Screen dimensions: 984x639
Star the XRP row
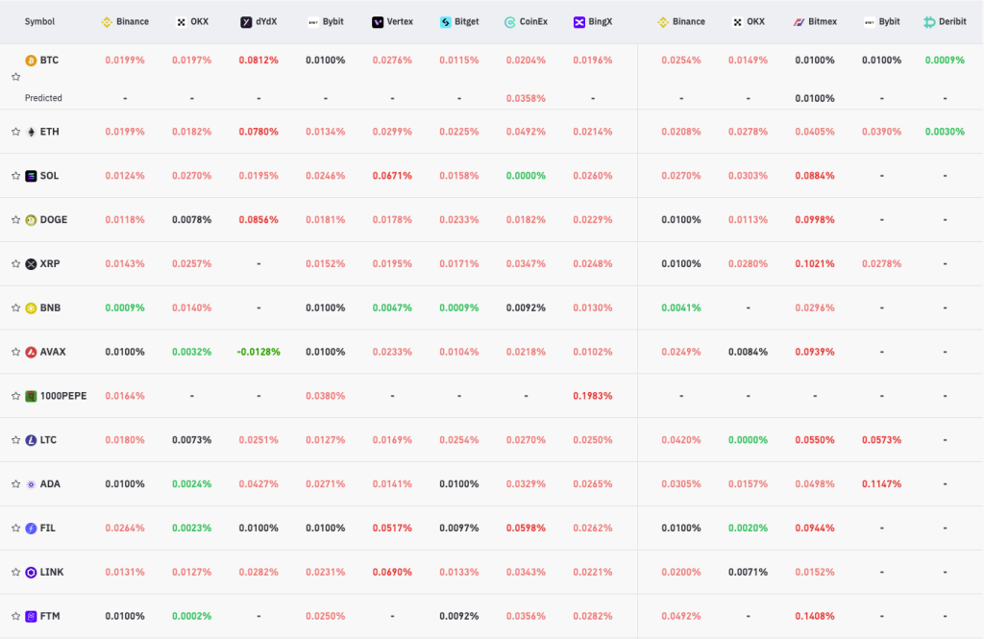pyautogui.click(x=15, y=263)
